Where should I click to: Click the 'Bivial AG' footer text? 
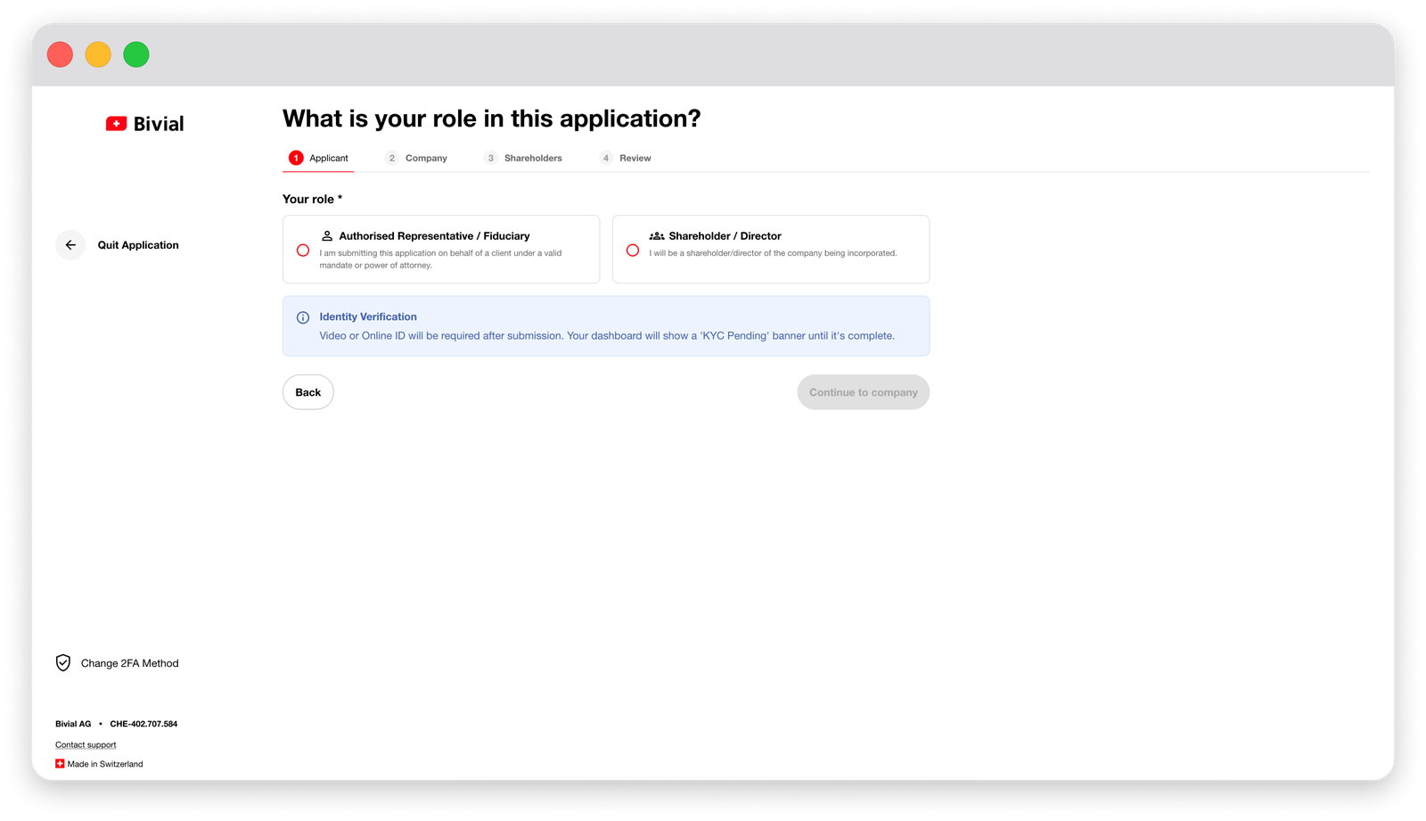73,724
